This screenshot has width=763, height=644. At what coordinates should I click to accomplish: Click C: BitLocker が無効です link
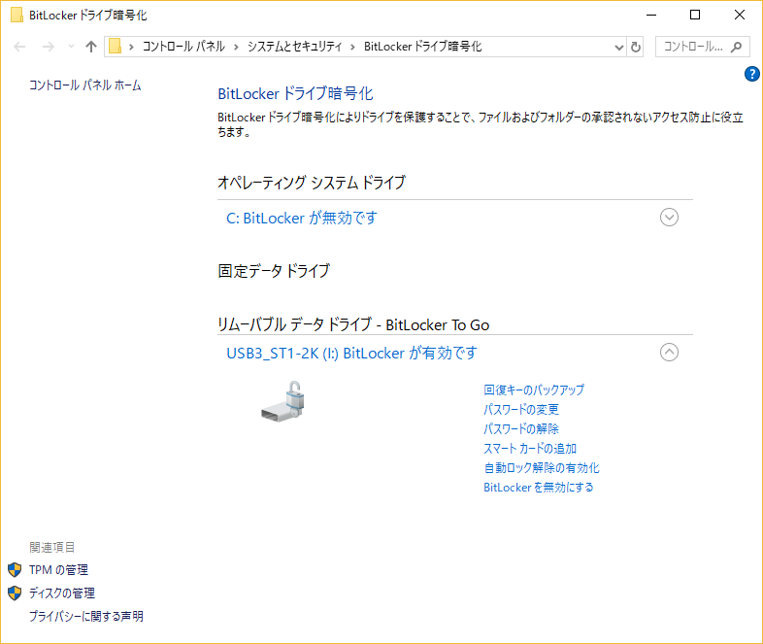[x=302, y=218]
